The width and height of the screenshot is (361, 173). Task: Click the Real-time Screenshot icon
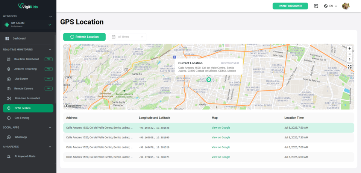click(x=9, y=99)
